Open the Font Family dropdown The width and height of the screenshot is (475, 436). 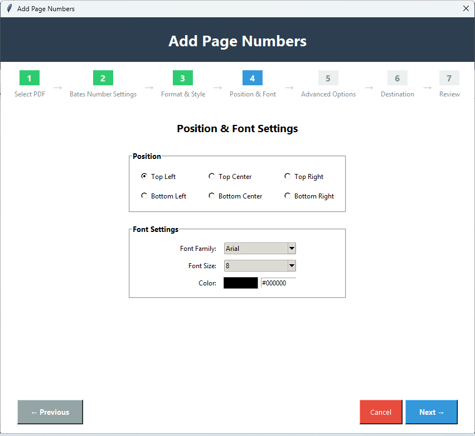click(260, 248)
